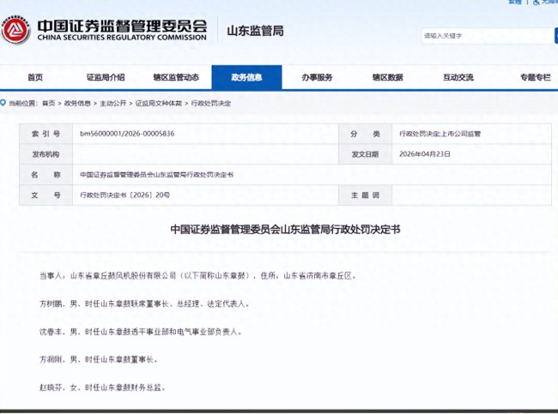Select category value 行政处罚决定;上市公司监管

click(x=440, y=134)
